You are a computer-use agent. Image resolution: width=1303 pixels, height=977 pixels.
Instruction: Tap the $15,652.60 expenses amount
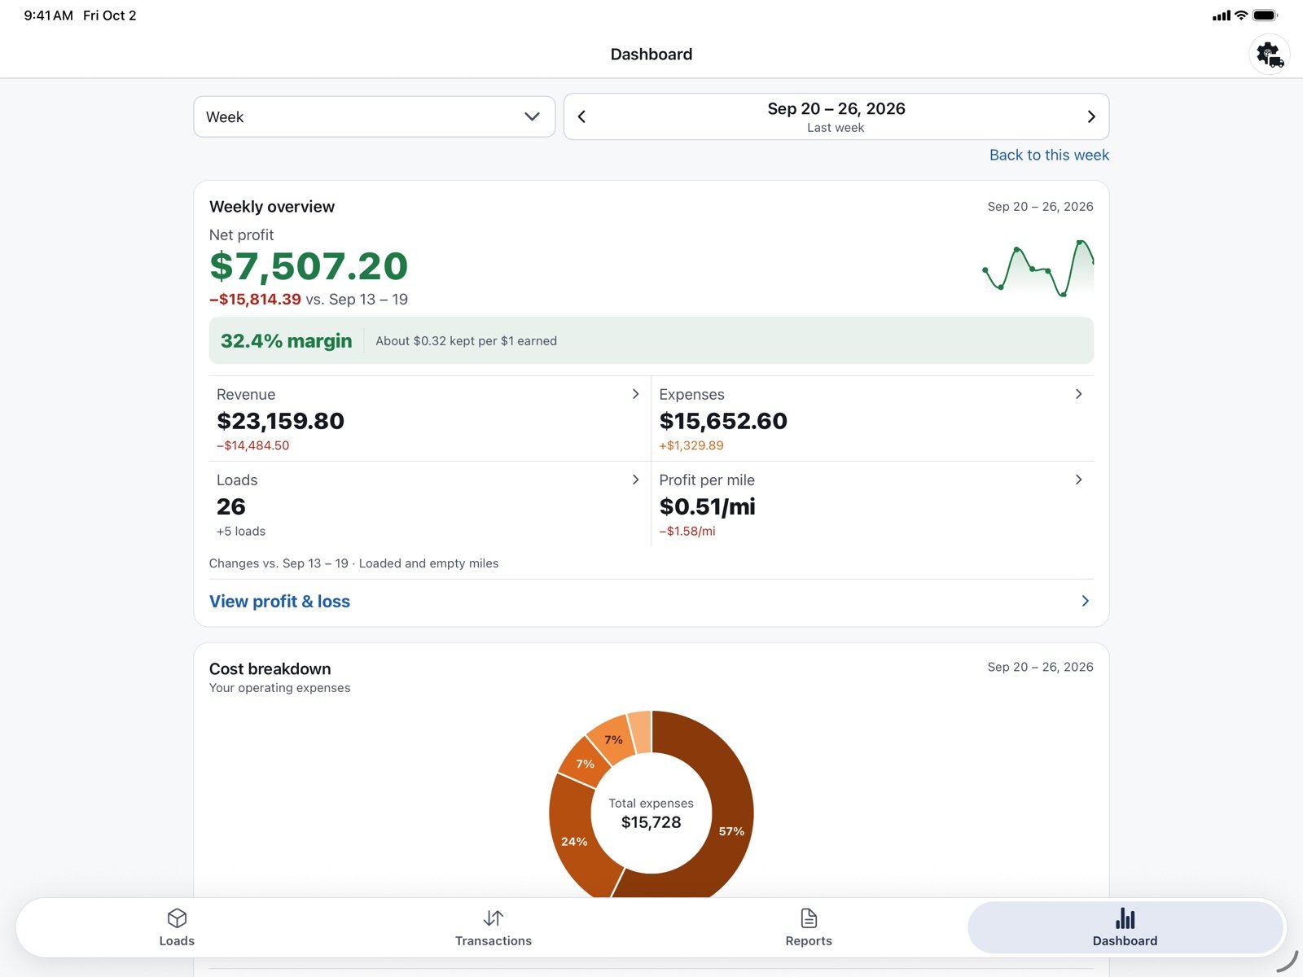tap(723, 421)
